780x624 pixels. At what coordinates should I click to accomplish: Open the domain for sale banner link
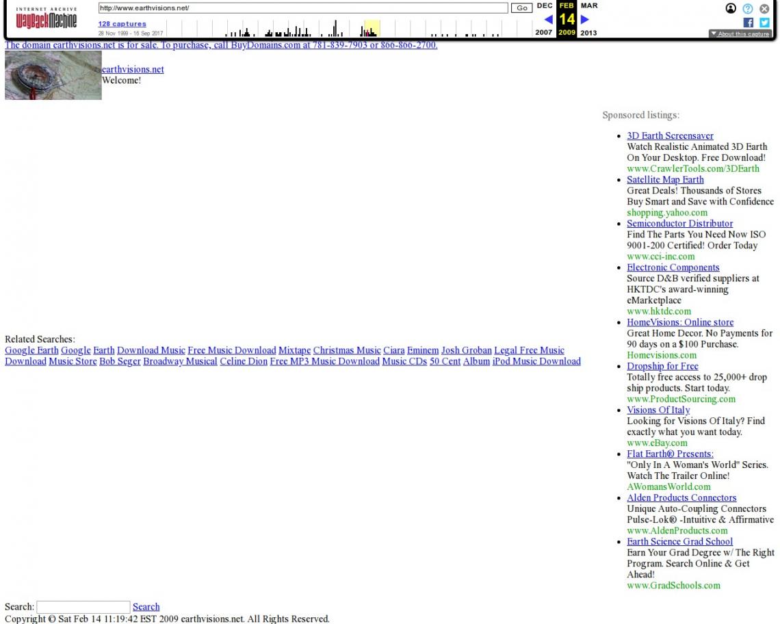(x=221, y=44)
